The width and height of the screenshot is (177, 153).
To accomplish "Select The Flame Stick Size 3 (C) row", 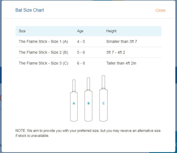I will [43, 63].
